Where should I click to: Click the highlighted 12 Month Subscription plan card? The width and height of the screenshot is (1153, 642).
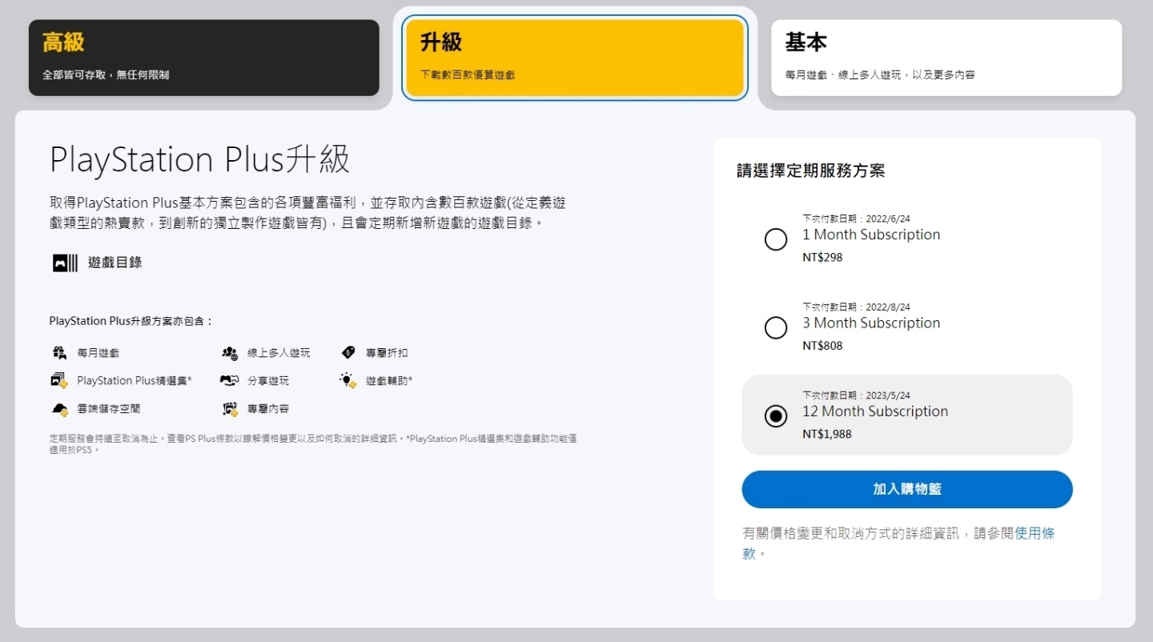[907, 415]
